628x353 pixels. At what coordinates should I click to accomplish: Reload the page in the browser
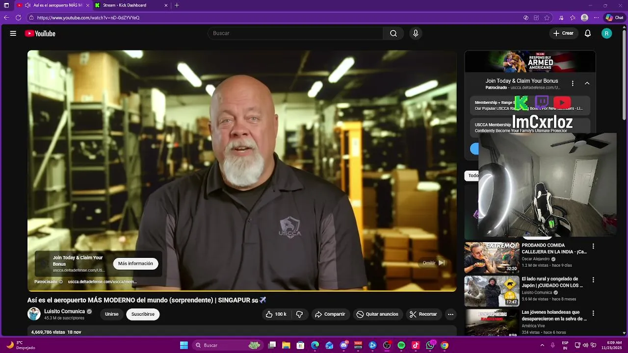click(x=18, y=18)
